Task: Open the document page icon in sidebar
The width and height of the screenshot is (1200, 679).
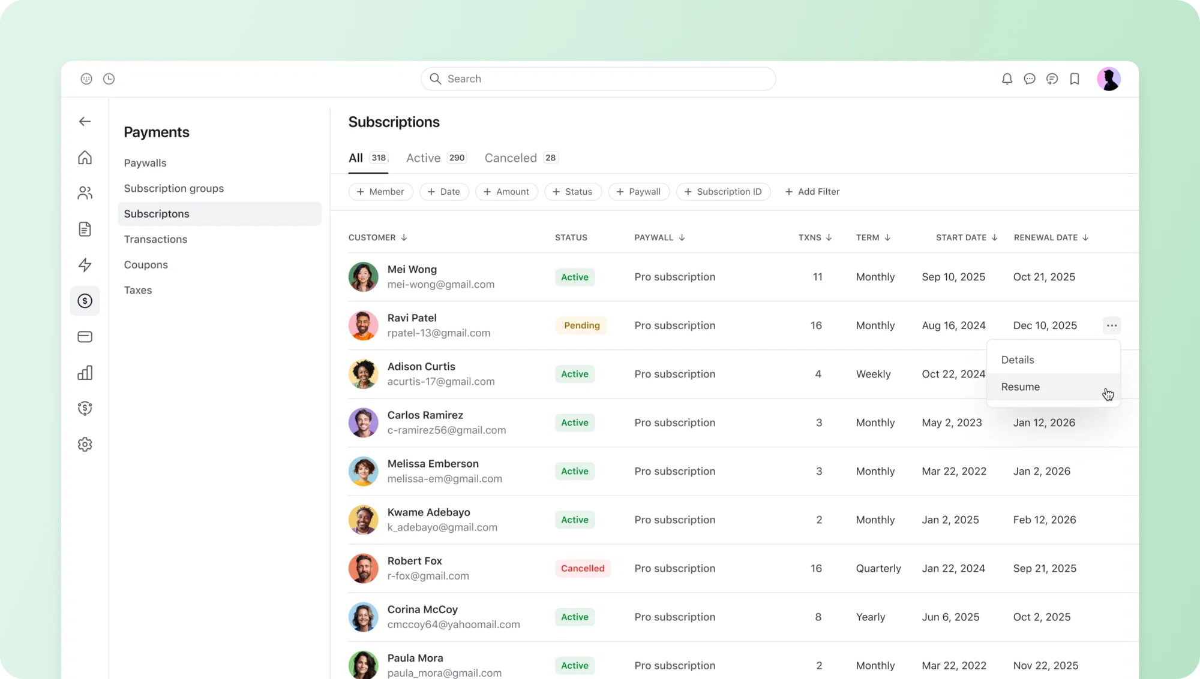Action: click(85, 229)
